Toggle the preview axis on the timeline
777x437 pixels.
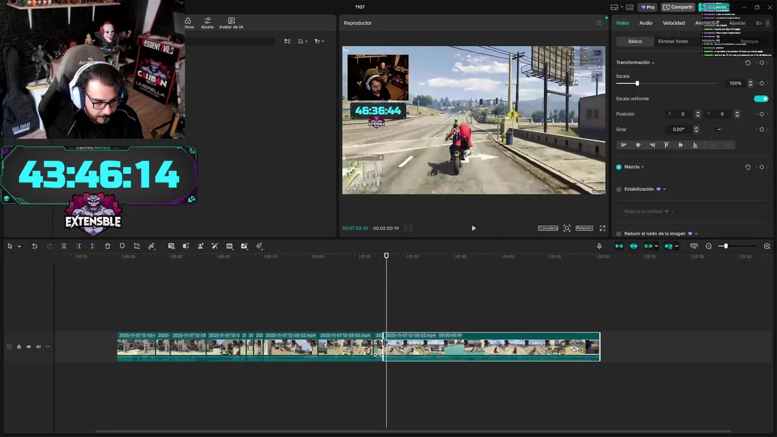pos(668,246)
